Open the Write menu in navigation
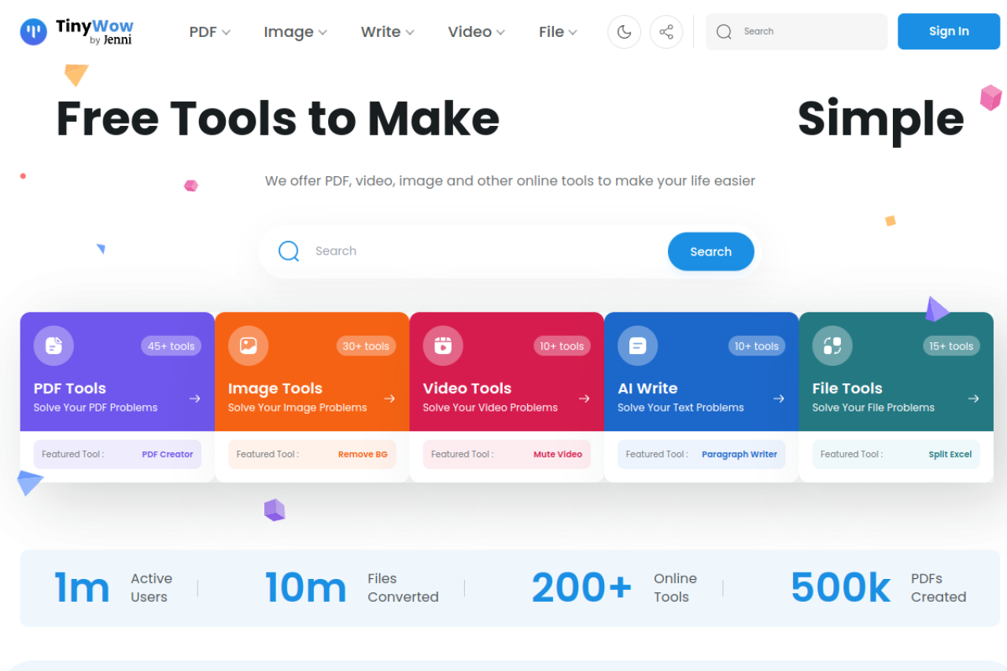1007x671 pixels. pyautogui.click(x=387, y=31)
